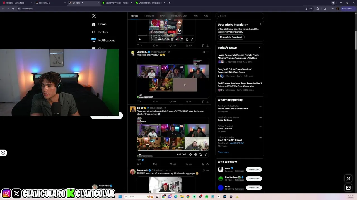Seek on the clippedszn video progress bar
The height and width of the screenshot is (200, 357).
(173, 151)
